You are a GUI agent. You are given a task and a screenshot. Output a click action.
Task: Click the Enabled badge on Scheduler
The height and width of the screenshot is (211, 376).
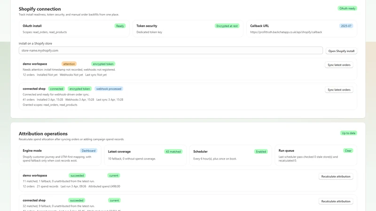[261, 151]
